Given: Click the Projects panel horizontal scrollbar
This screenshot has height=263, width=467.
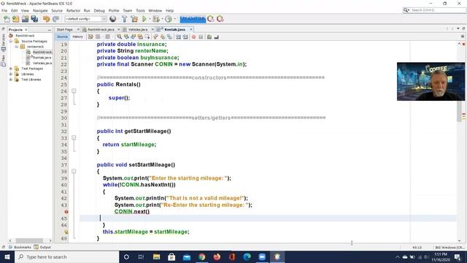Looking at the screenshot, I should click(29, 240).
